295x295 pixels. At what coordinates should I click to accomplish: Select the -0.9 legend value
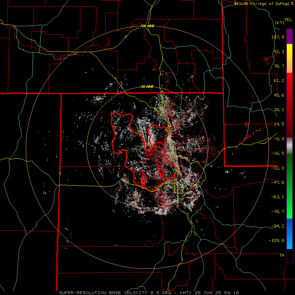coord(279,139)
